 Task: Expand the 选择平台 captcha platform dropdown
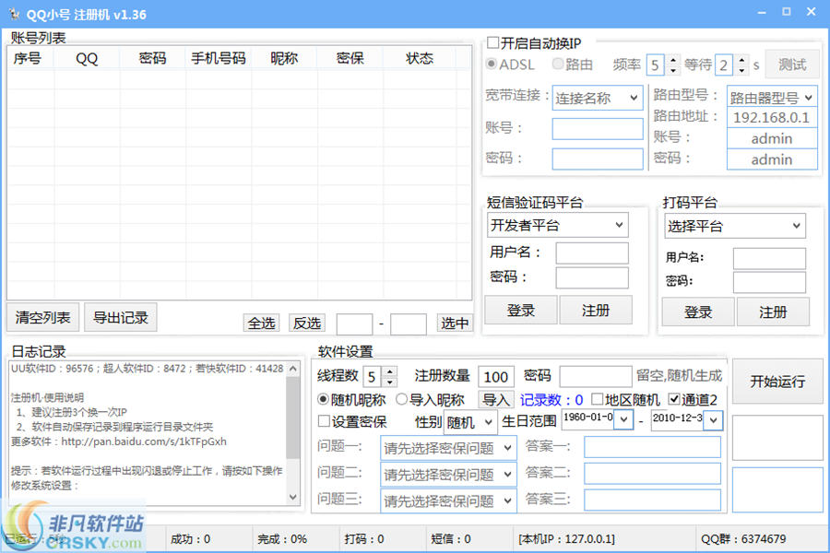tap(735, 227)
